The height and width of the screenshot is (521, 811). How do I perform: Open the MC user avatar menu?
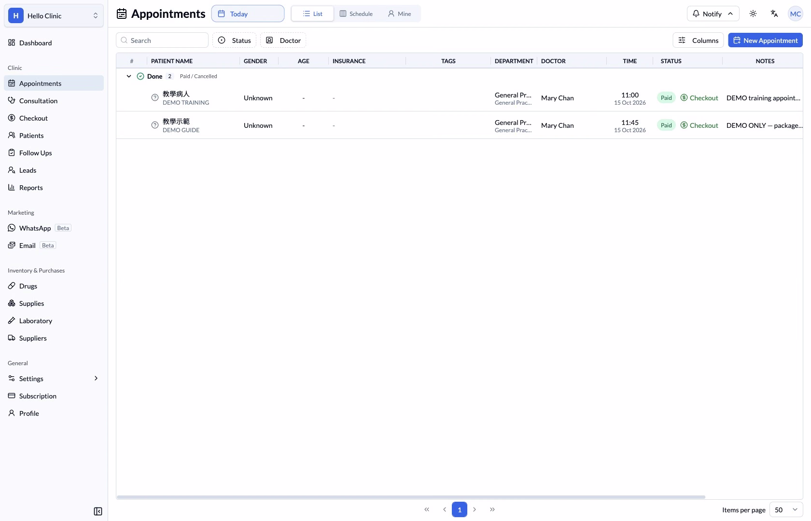(x=796, y=14)
